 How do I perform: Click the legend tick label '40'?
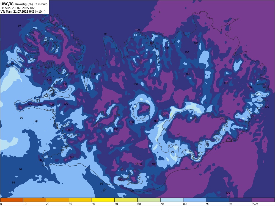pyautogui.click(x=94, y=204)
